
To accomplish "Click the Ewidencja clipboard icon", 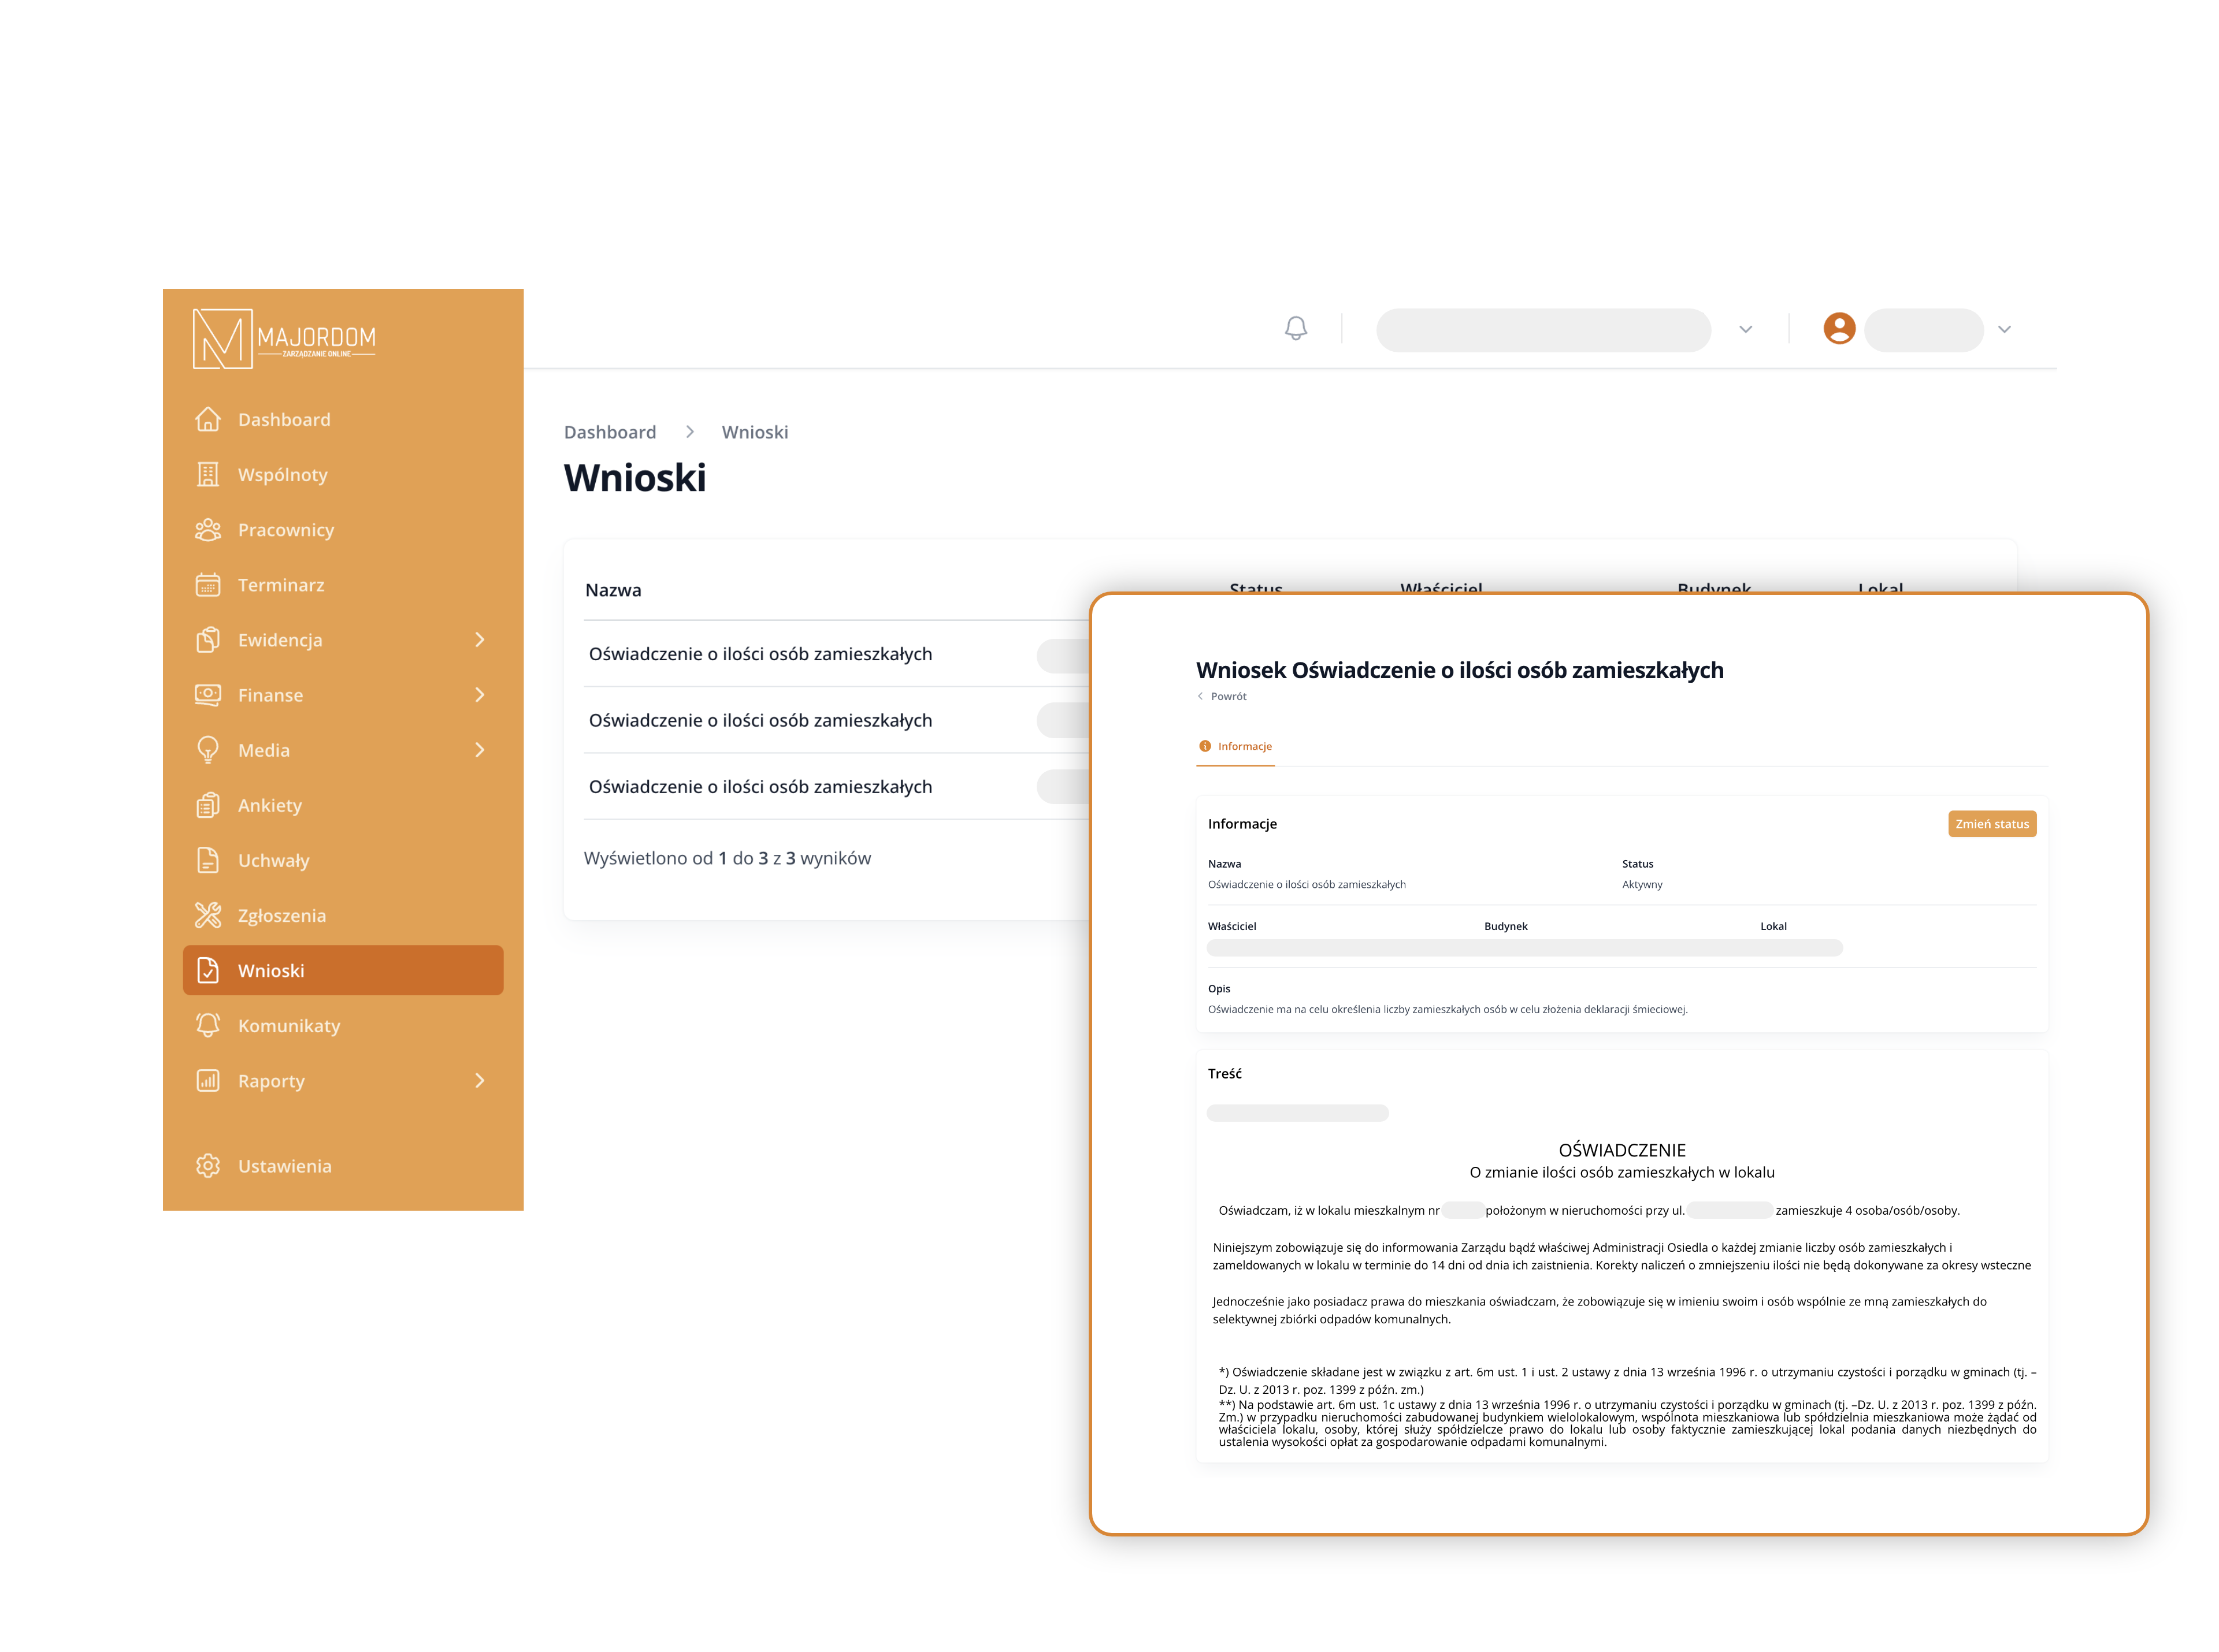I will (208, 639).
